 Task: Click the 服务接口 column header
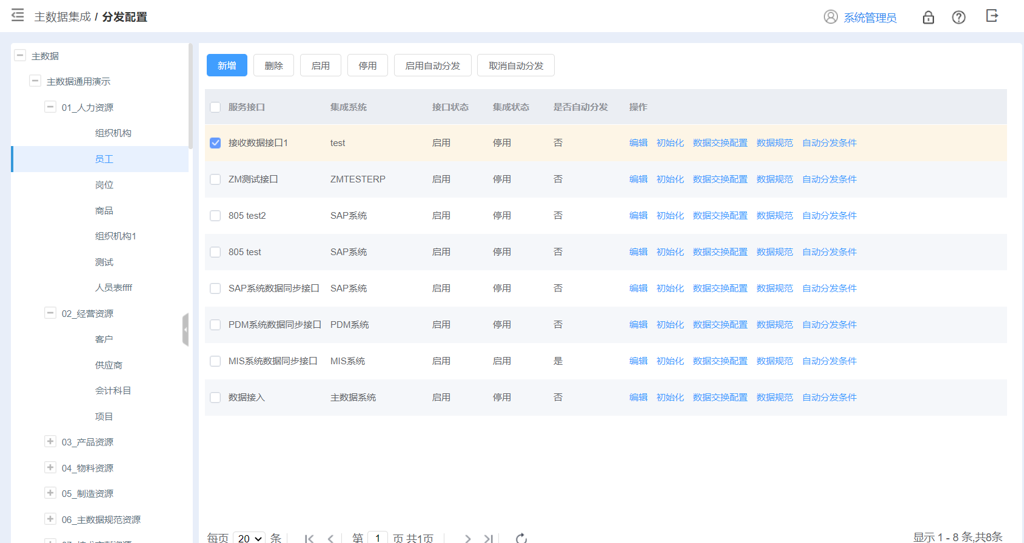[x=247, y=107]
